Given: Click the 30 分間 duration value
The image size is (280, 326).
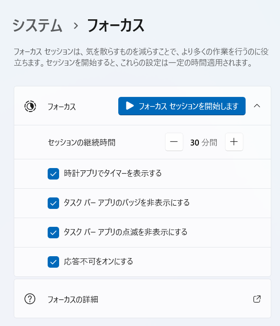Looking at the screenshot, I should [203, 142].
